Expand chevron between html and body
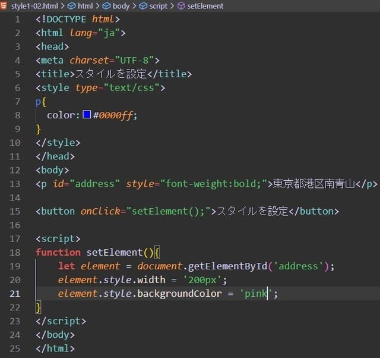 97,6
